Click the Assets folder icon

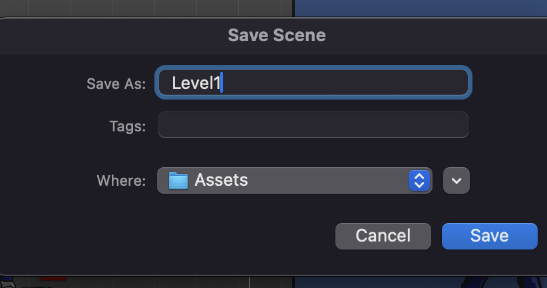pyautogui.click(x=178, y=180)
